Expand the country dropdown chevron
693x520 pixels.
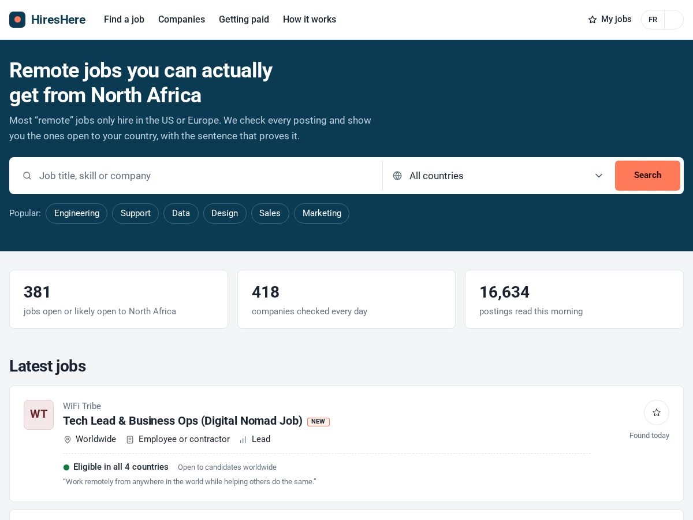(x=599, y=176)
